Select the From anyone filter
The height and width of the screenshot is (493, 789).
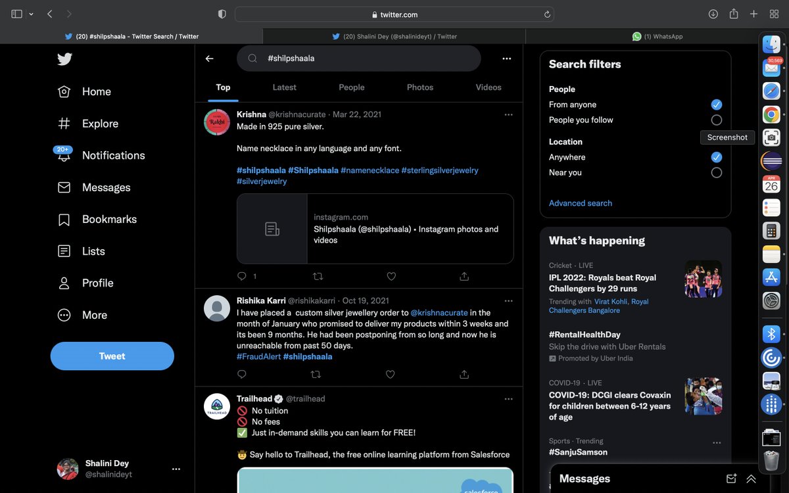point(717,105)
